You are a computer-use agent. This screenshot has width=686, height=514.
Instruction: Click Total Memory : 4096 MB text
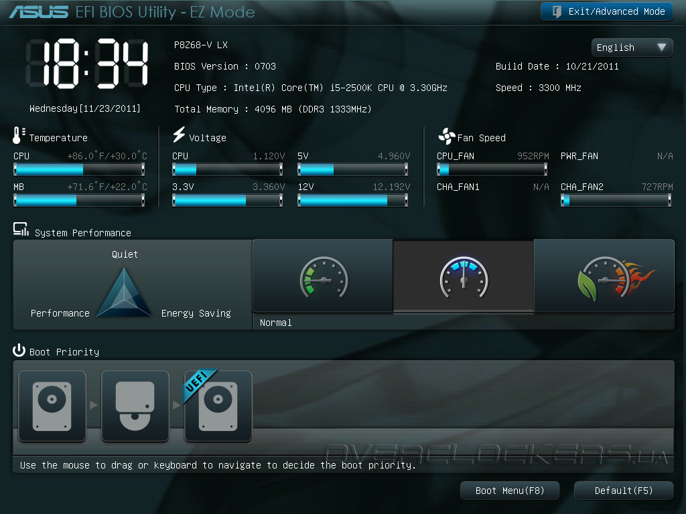(273, 109)
